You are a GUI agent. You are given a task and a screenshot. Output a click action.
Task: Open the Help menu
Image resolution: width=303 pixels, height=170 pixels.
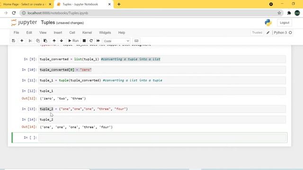click(x=122, y=33)
